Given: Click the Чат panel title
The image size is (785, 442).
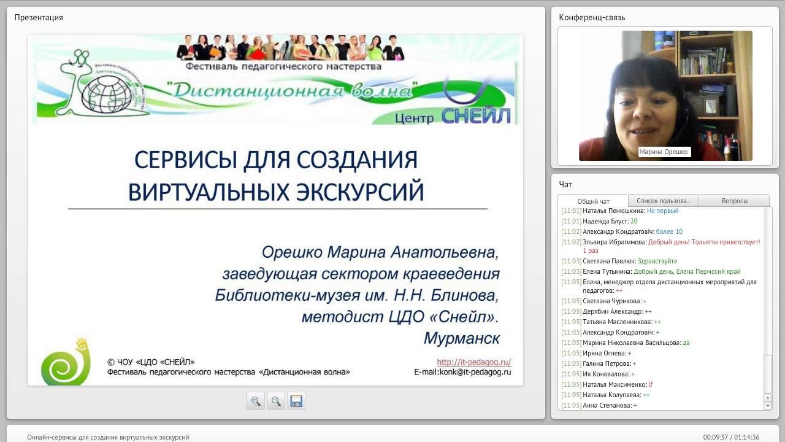Looking at the screenshot, I should 565,184.
